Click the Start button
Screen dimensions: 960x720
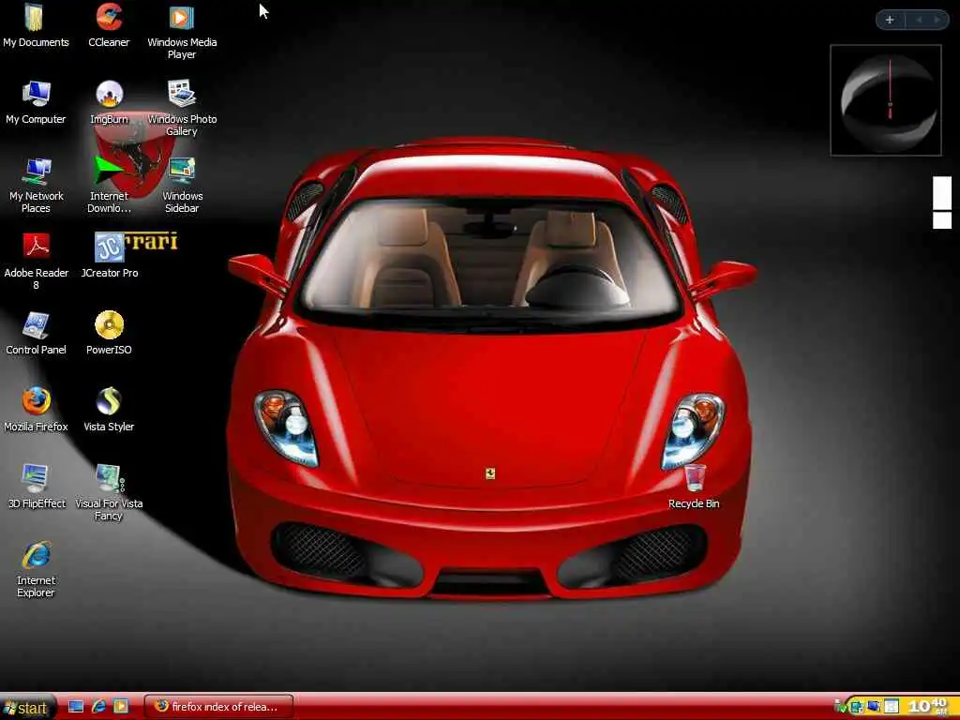[26, 708]
